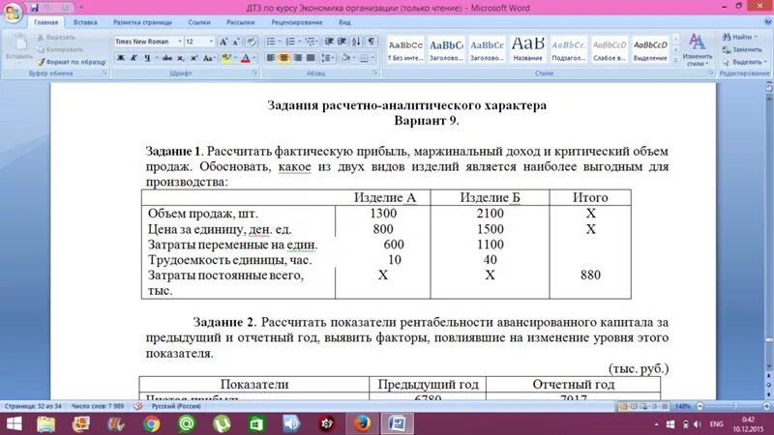Switch to the Ссылки tab
This screenshot has width=774, height=435.
coord(199,22)
